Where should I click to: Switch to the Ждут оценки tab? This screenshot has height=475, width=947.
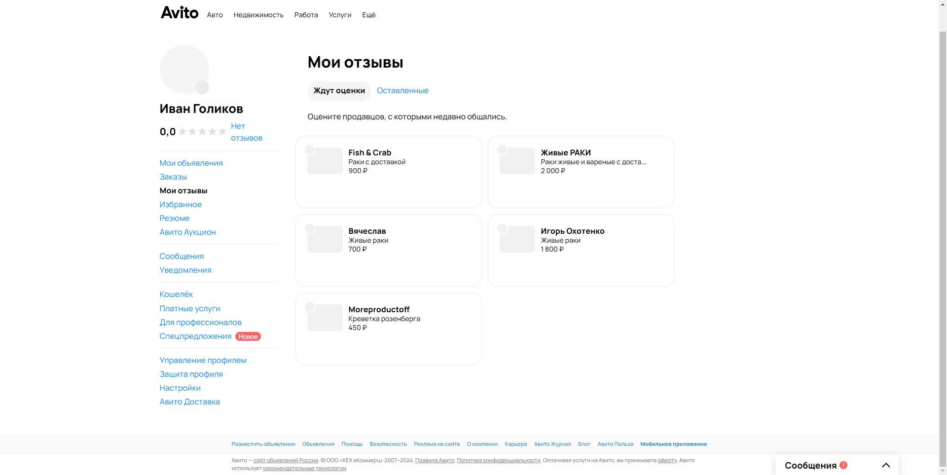click(339, 91)
